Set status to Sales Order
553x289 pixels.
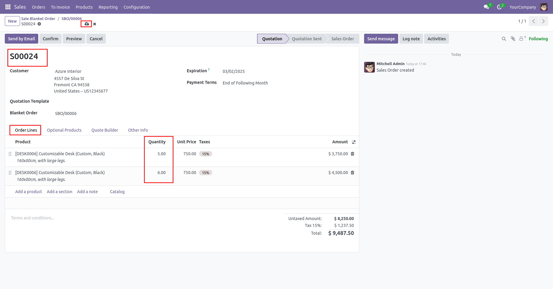tap(343, 39)
